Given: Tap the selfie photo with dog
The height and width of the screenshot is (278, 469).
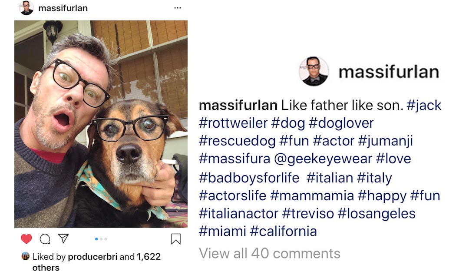Looking at the screenshot, I should (x=101, y=124).
